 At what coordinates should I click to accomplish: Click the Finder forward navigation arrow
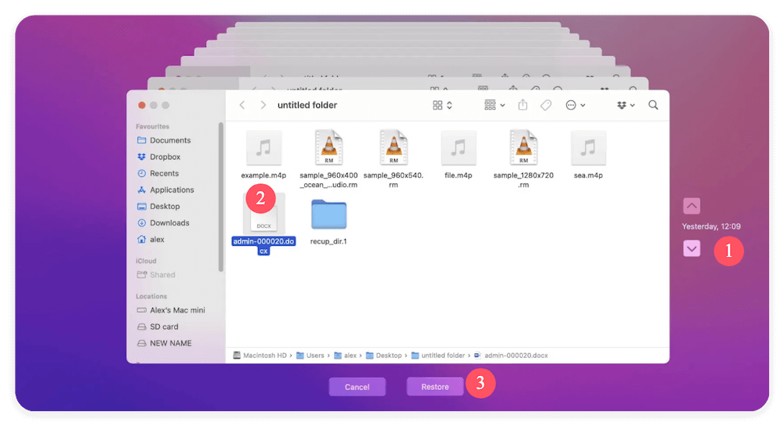pos(263,105)
